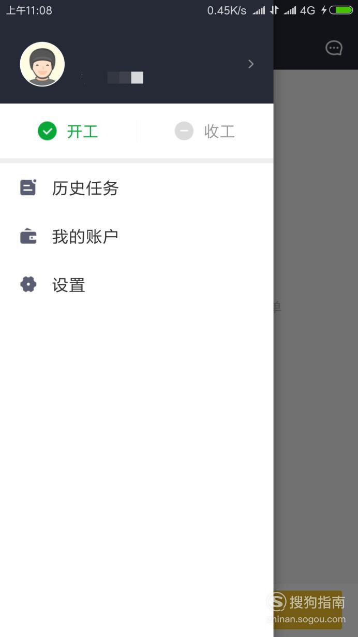Tap the blurred username text

pyautogui.click(x=112, y=78)
